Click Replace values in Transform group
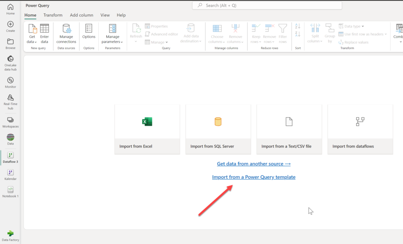The image size is (403, 244). (353, 42)
